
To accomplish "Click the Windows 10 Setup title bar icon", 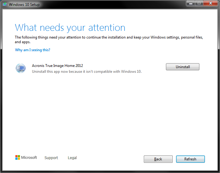I will click(x=5, y=4).
